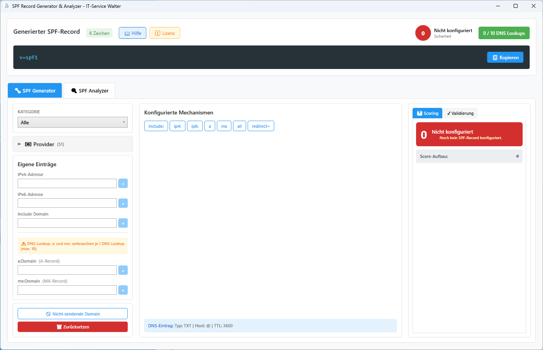Image resolution: width=543 pixels, height=350 pixels.
Task: Open the Kategorie dropdown
Action: click(72, 122)
